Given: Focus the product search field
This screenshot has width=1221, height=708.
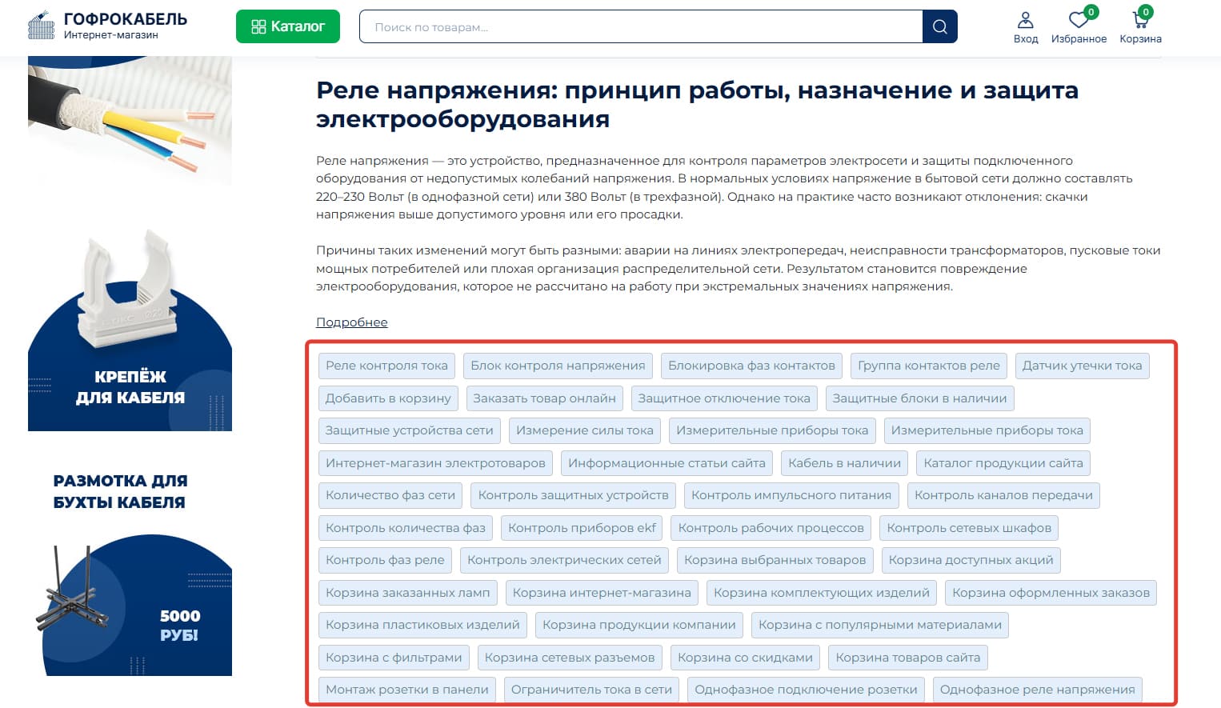Looking at the screenshot, I should 640,27.
